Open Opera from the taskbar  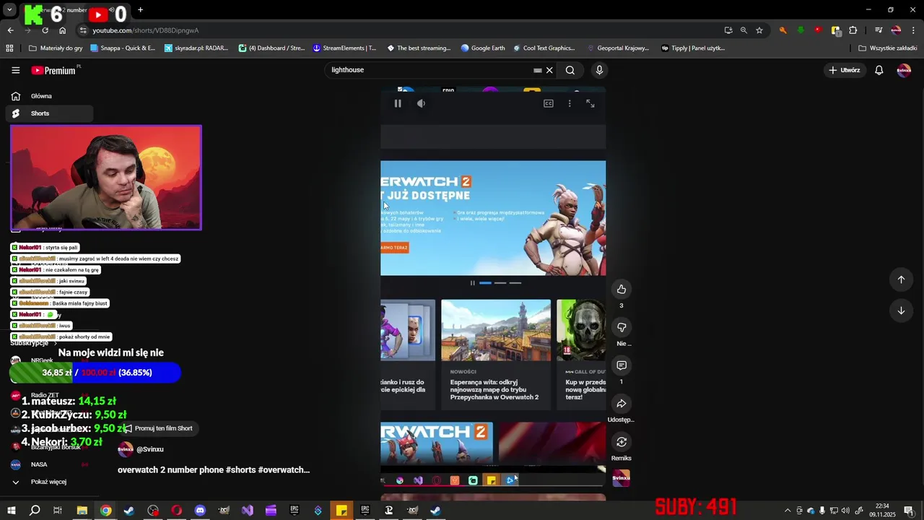pos(177,511)
